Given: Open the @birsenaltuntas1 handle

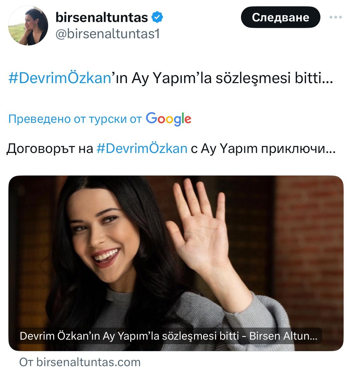Looking at the screenshot, I should pos(107,34).
